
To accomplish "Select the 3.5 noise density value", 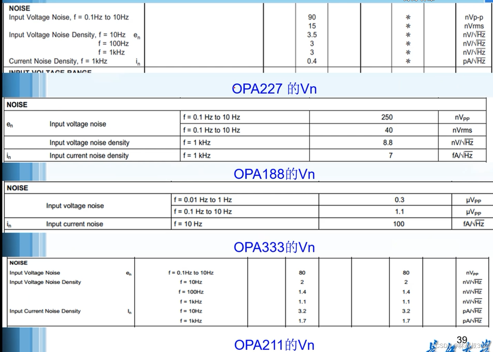I will point(312,35).
